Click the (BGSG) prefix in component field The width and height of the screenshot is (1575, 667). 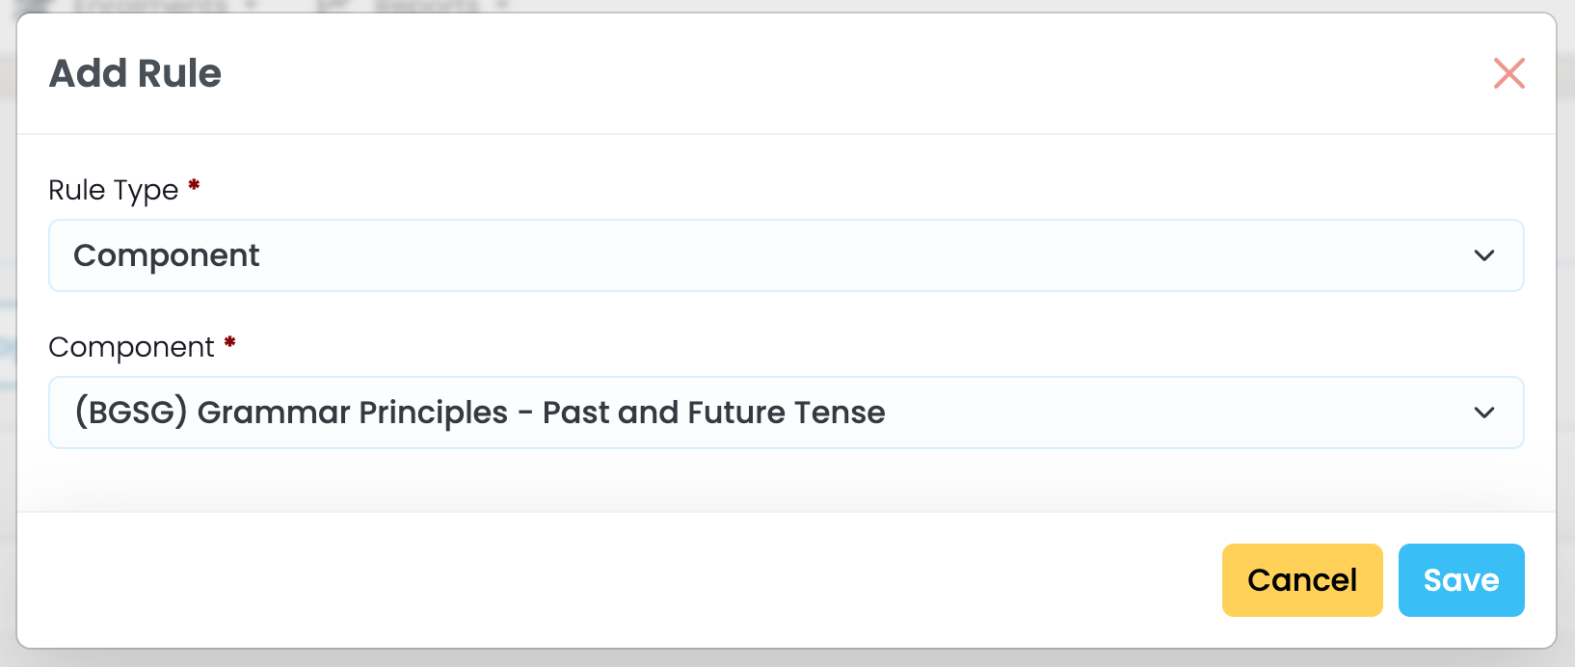click(x=130, y=413)
